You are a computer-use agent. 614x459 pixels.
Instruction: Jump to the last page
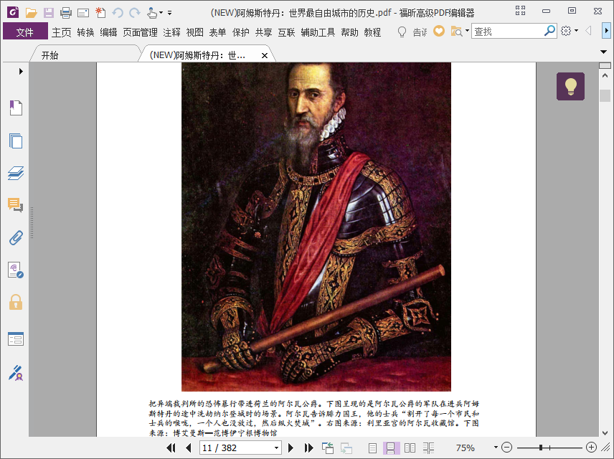click(309, 448)
